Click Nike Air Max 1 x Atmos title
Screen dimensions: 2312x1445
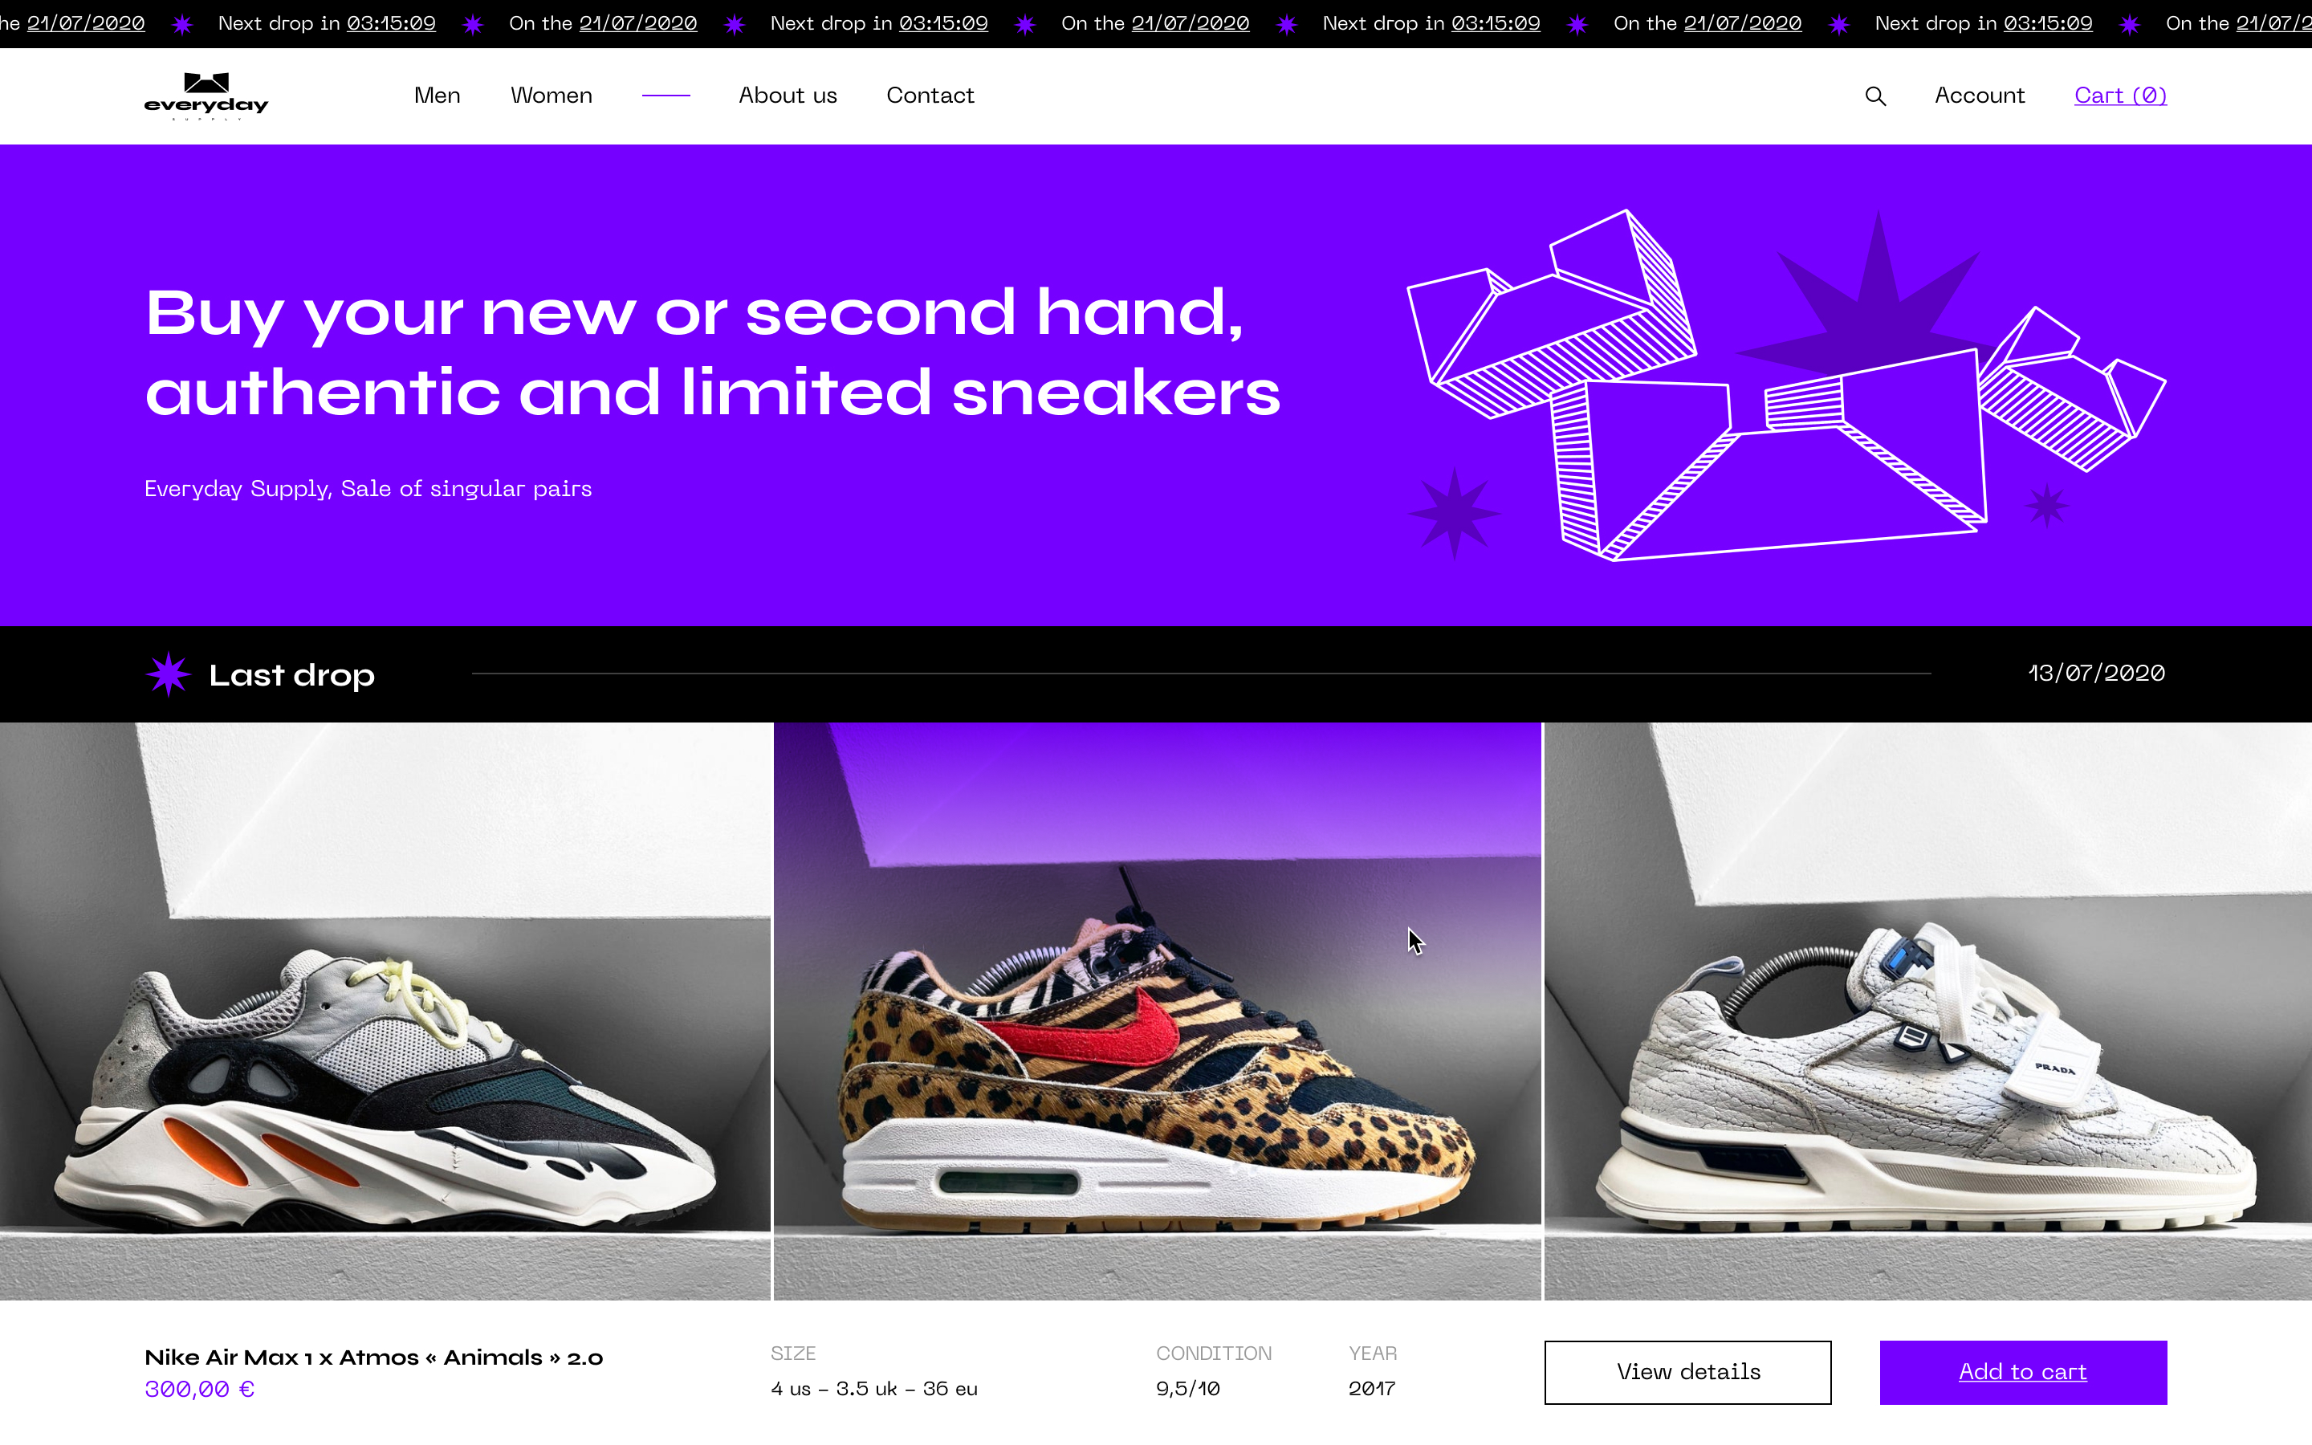click(373, 1357)
